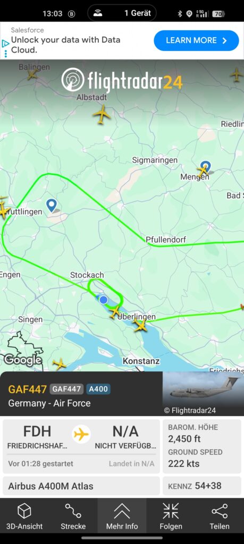Tap the GAF447 callsign badge
The image size is (244, 544).
point(66,389)
